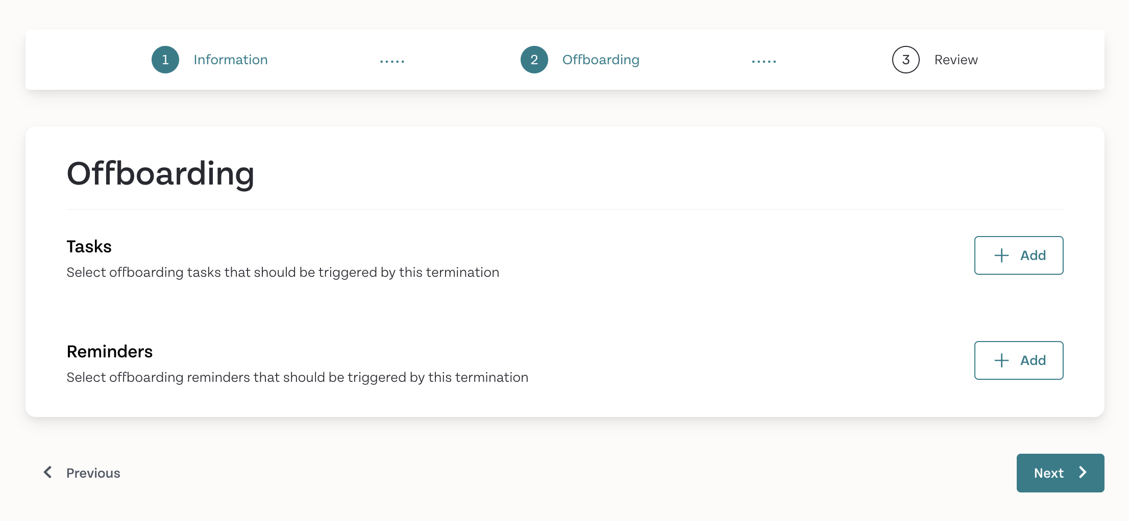Return to the Previous step

tap(82, 473)
